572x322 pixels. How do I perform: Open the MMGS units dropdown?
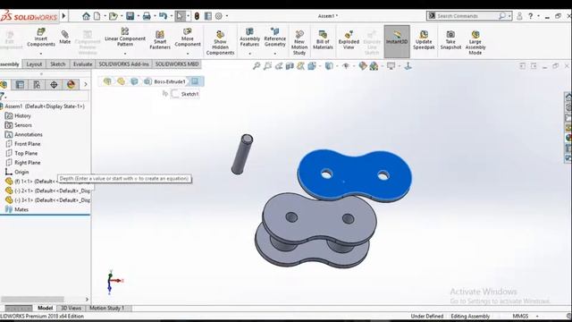[x=537, y=316]
